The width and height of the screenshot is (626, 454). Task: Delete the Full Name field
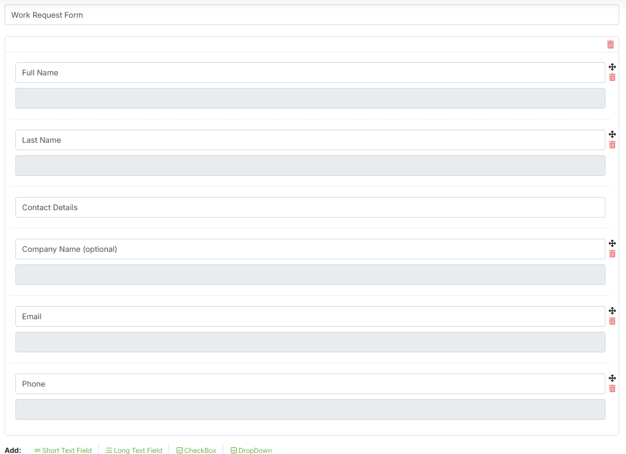[612, 77]
